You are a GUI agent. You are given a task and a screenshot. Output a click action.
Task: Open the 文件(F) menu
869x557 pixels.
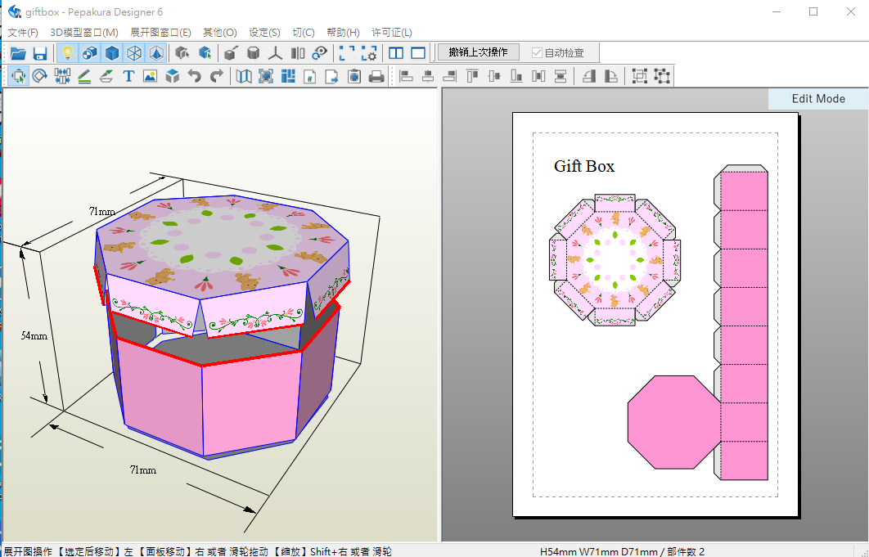click(23, 33)
